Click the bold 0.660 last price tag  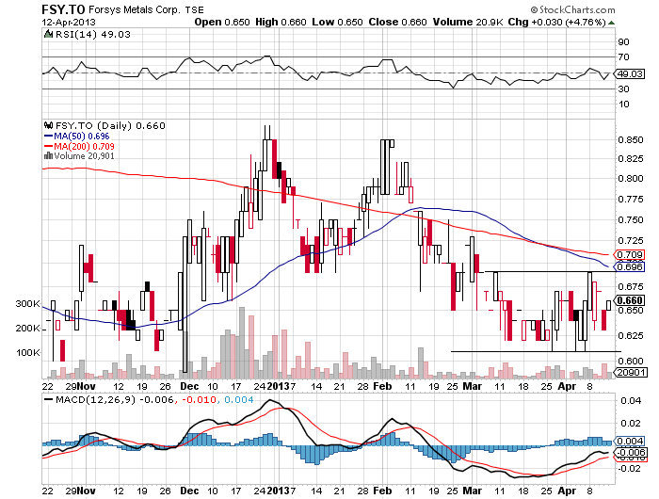(x=630, y=300)
